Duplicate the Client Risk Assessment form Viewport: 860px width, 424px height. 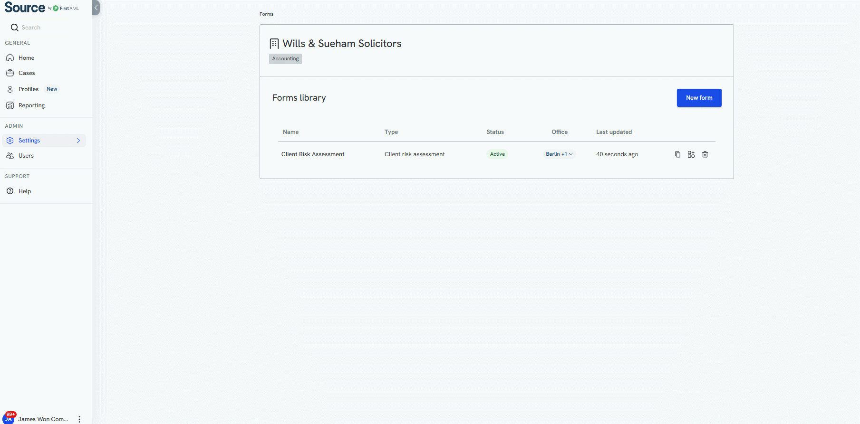[x=677, y=154]
